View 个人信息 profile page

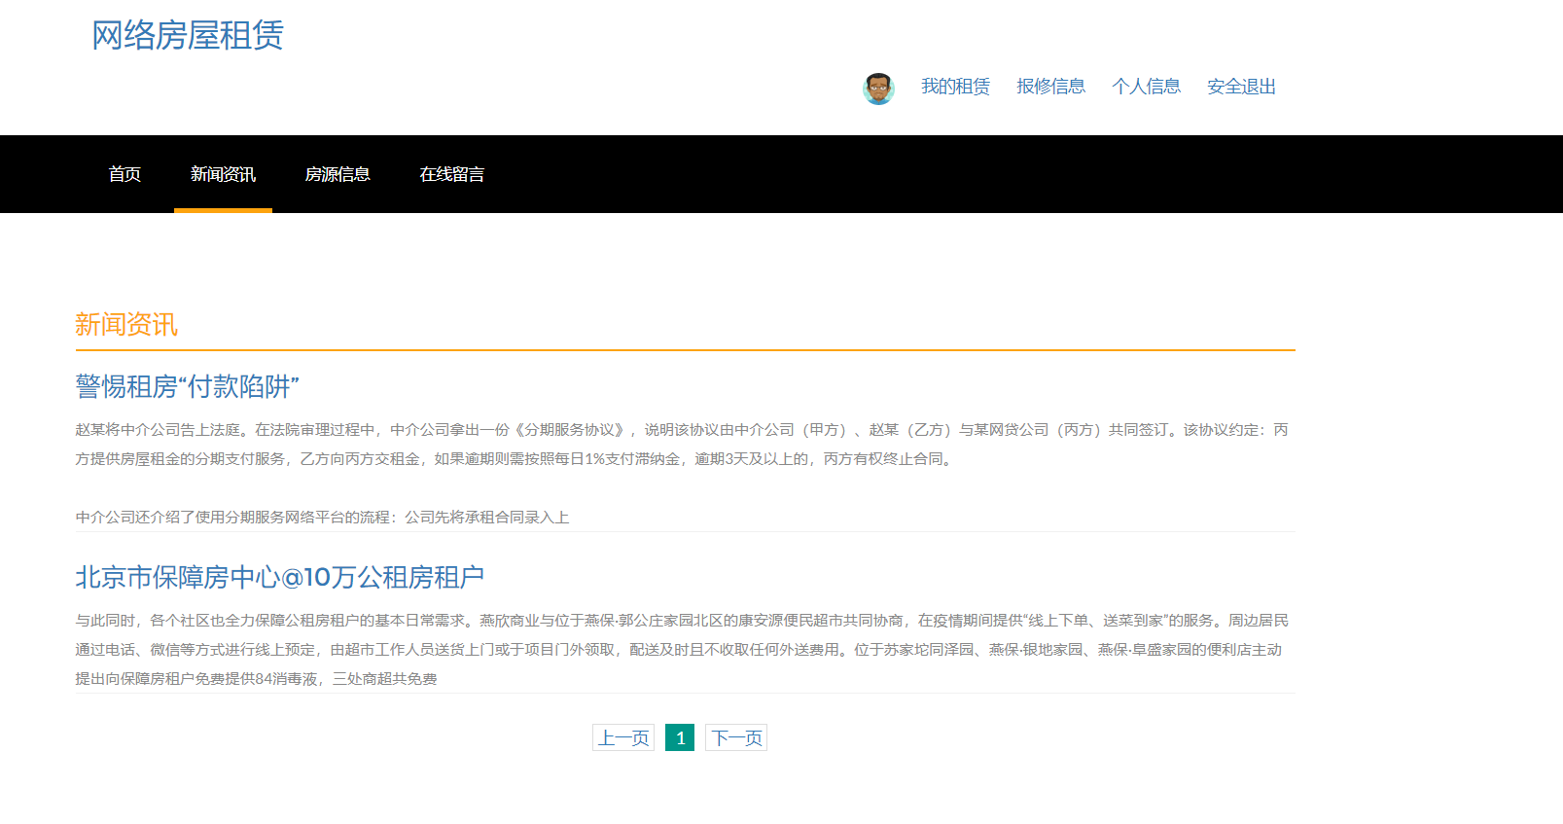coord(1146,87)
